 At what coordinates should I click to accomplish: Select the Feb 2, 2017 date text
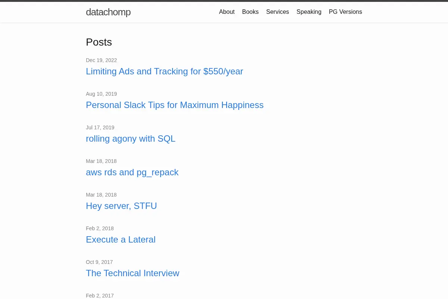click(100, 296)
